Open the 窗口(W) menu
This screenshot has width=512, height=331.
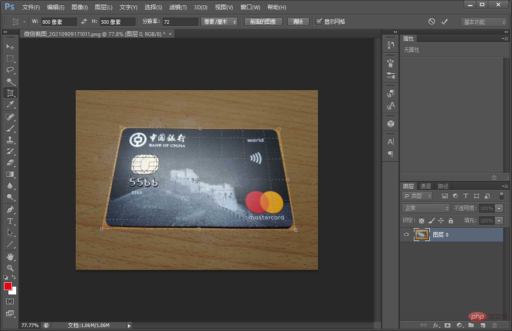(250, 7)
